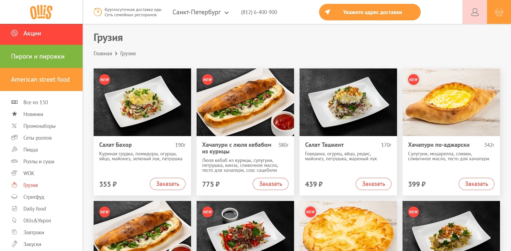The image size is (511, 251).
Task: Open Роллы и суши sidebar link
Action: point(39,161)
